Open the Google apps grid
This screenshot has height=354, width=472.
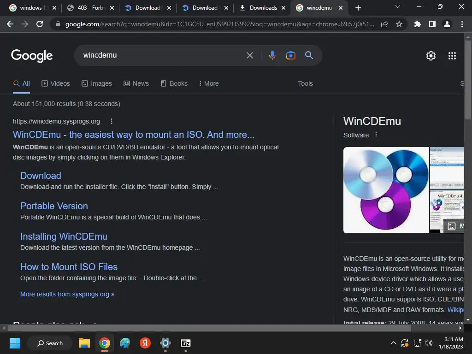point(452,56)
